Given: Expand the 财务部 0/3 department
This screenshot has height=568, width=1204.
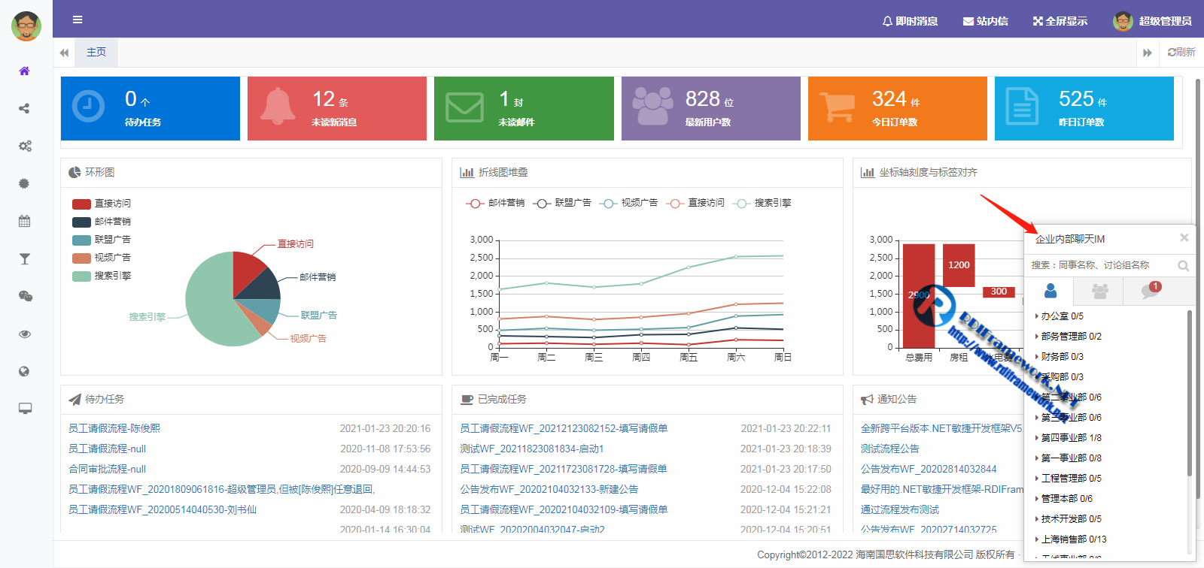Looking at the screenshot, I should coord(1060,357).
